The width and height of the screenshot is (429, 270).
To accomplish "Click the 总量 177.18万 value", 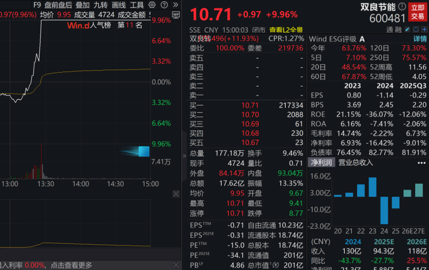I will pyautogui.click(x=229, y=153).
